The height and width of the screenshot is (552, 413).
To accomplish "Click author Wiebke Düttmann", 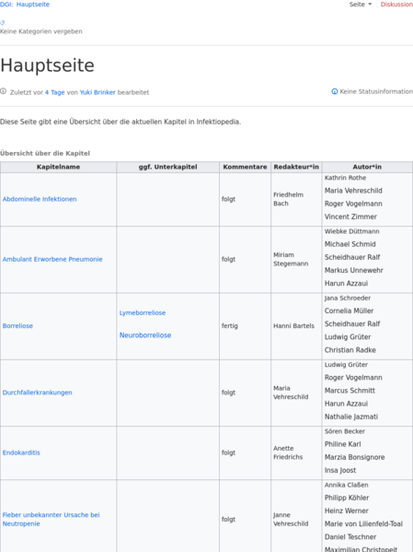I will point(352,231).
